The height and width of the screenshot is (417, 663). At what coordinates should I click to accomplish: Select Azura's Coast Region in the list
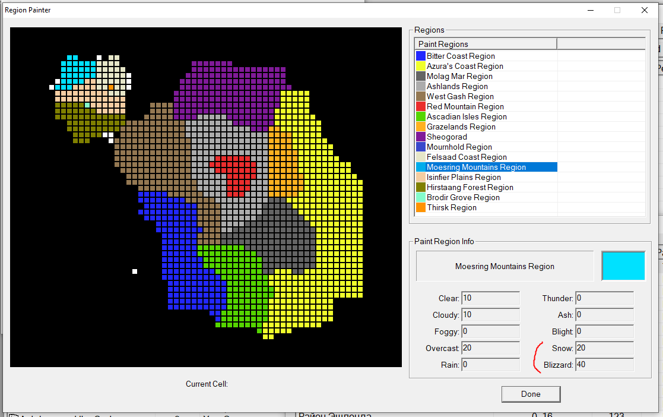tap(465, 66)
